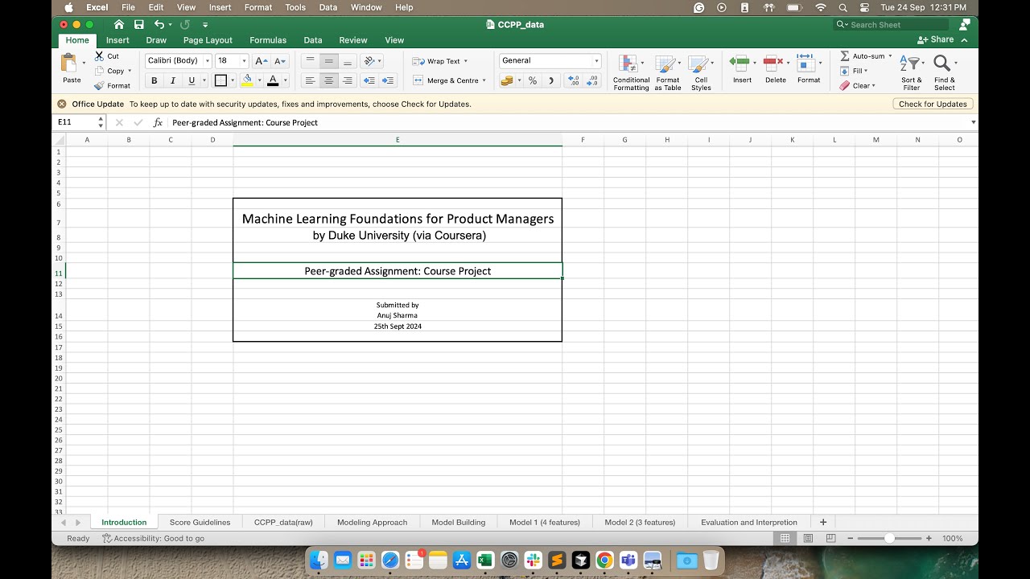Increase font size with the larger A icon
This screenshot has width=1030, height=579.
coord(261,61)
